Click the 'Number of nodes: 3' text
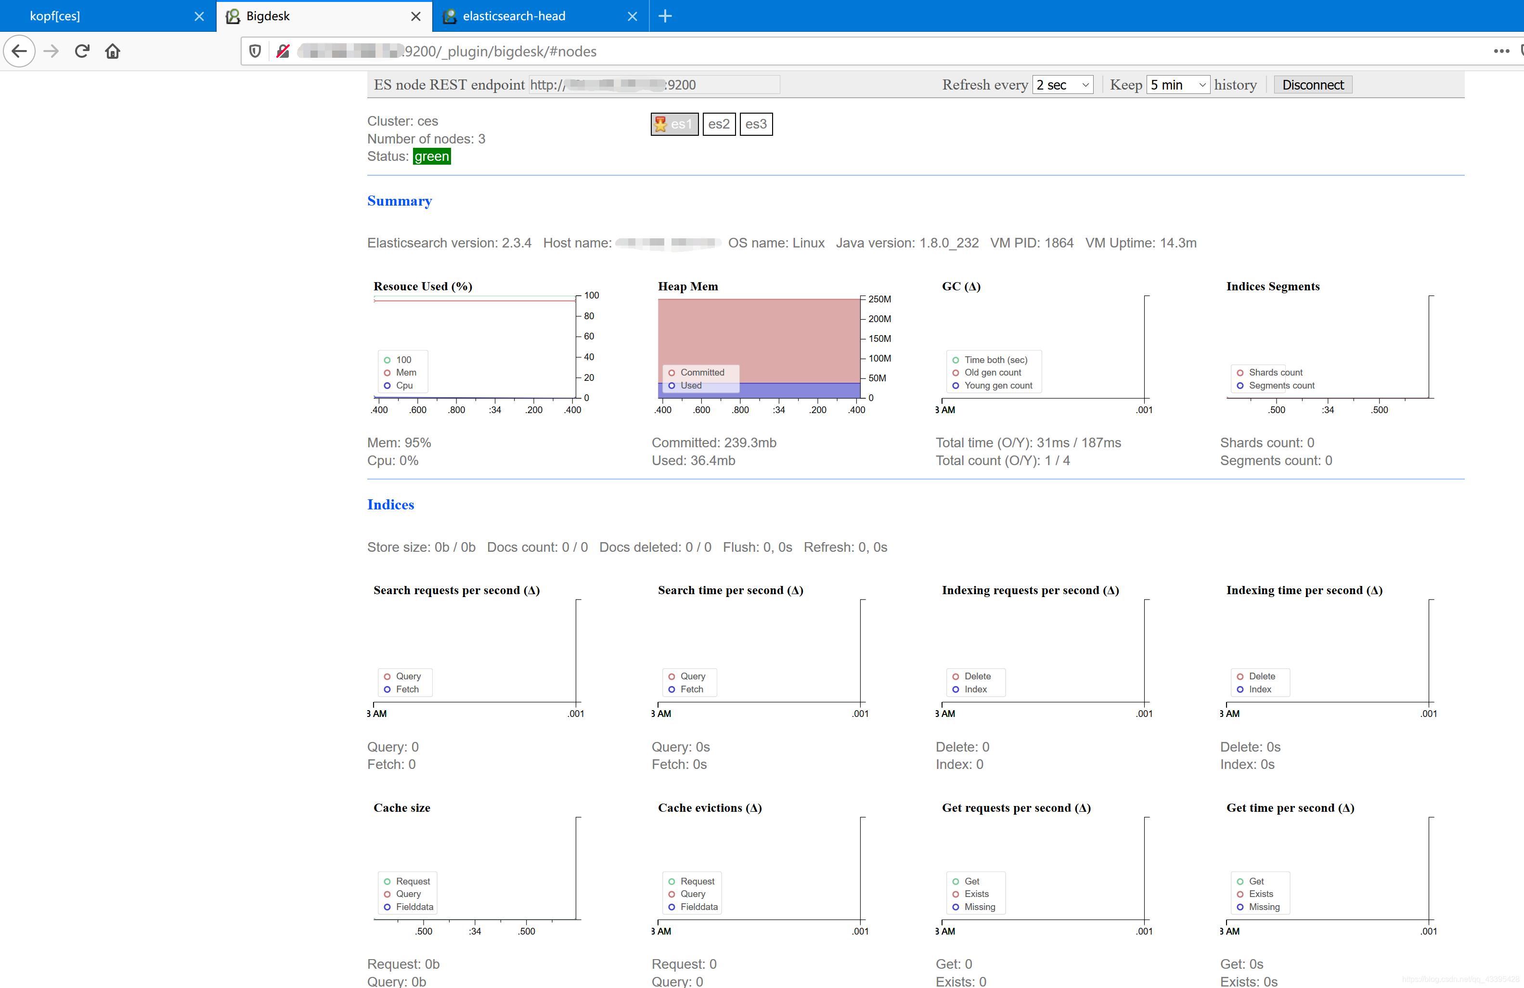Image resolution: width=1524 pixels, height=988 pixels. click(x=426, y=139)
